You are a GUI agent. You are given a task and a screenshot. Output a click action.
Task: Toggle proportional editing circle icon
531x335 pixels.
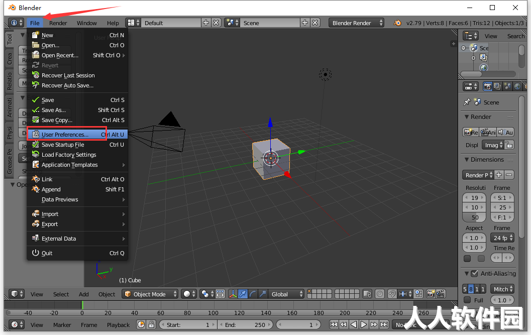point(380,294)
